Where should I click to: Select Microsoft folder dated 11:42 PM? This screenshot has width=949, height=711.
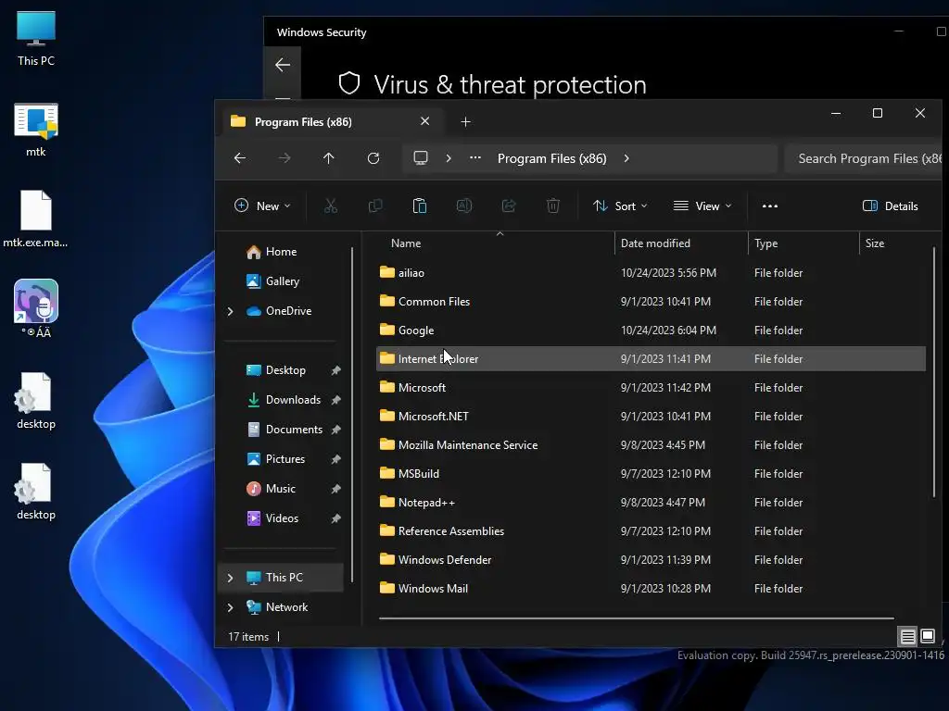651,388
